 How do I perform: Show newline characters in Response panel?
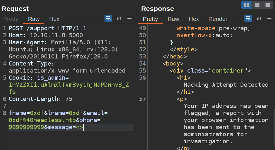click(x=259, y=19)
